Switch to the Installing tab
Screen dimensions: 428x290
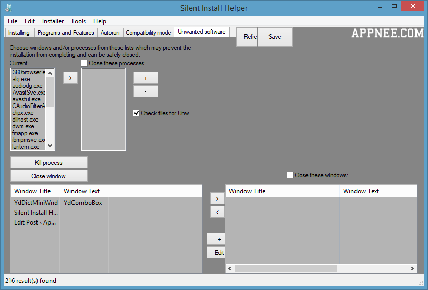(19, 33)
